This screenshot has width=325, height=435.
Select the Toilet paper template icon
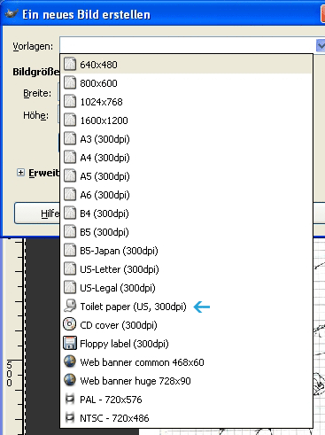(70, 307)
